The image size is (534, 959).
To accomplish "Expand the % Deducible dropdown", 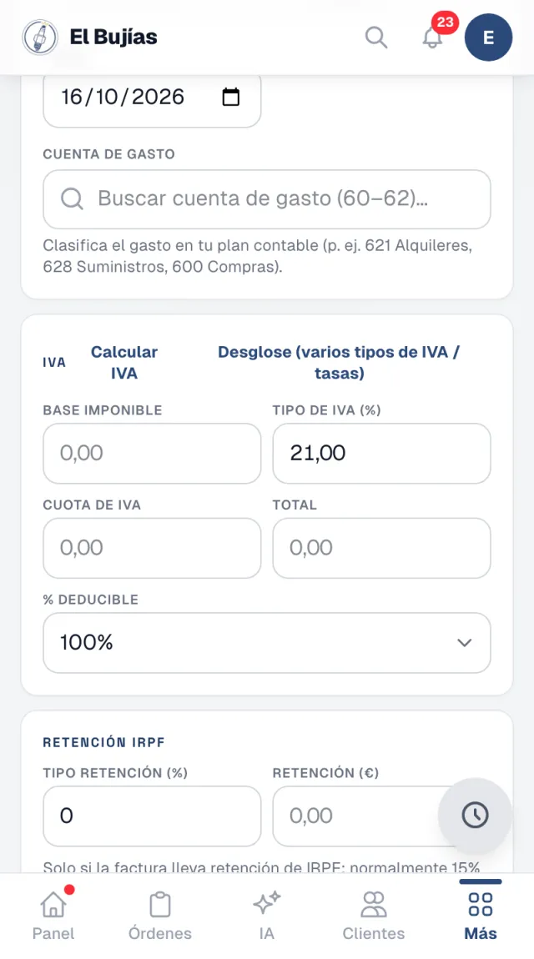I will 267,643.
